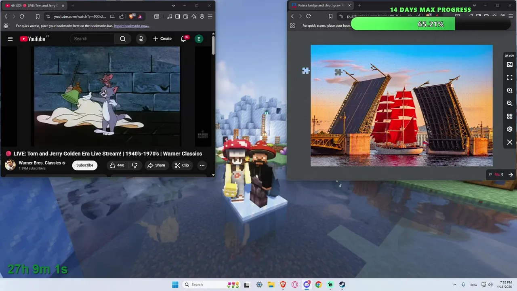The height and width of the screenshot is (291, 517).
Task: Open the apps grid icon on YouTube window bookmarks bar
Action: coord(6,26)
